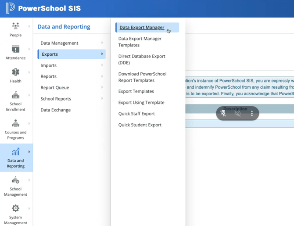Open the Data Export Manager link
The width and height of the screenshot is (294, 226).
pos(142,27)
